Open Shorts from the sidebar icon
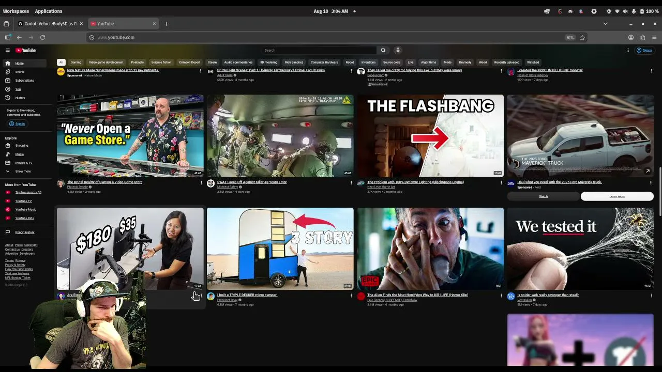This screenshot has height=372, width=662. (x=8, y=72)
